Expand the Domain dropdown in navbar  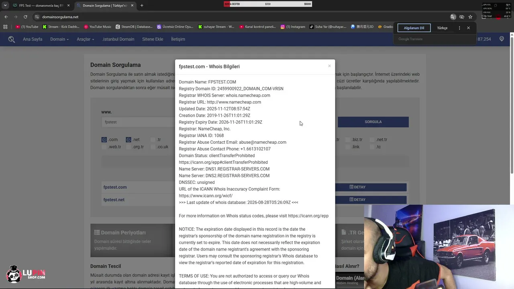click(x=59, y=39)
